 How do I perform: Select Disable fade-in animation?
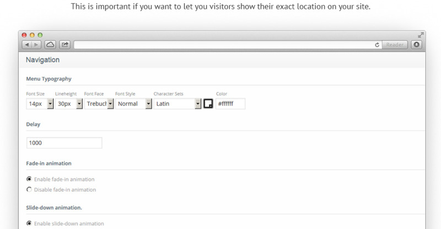coord(29,190)
